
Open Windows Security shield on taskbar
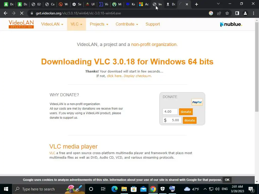[163, 189]
